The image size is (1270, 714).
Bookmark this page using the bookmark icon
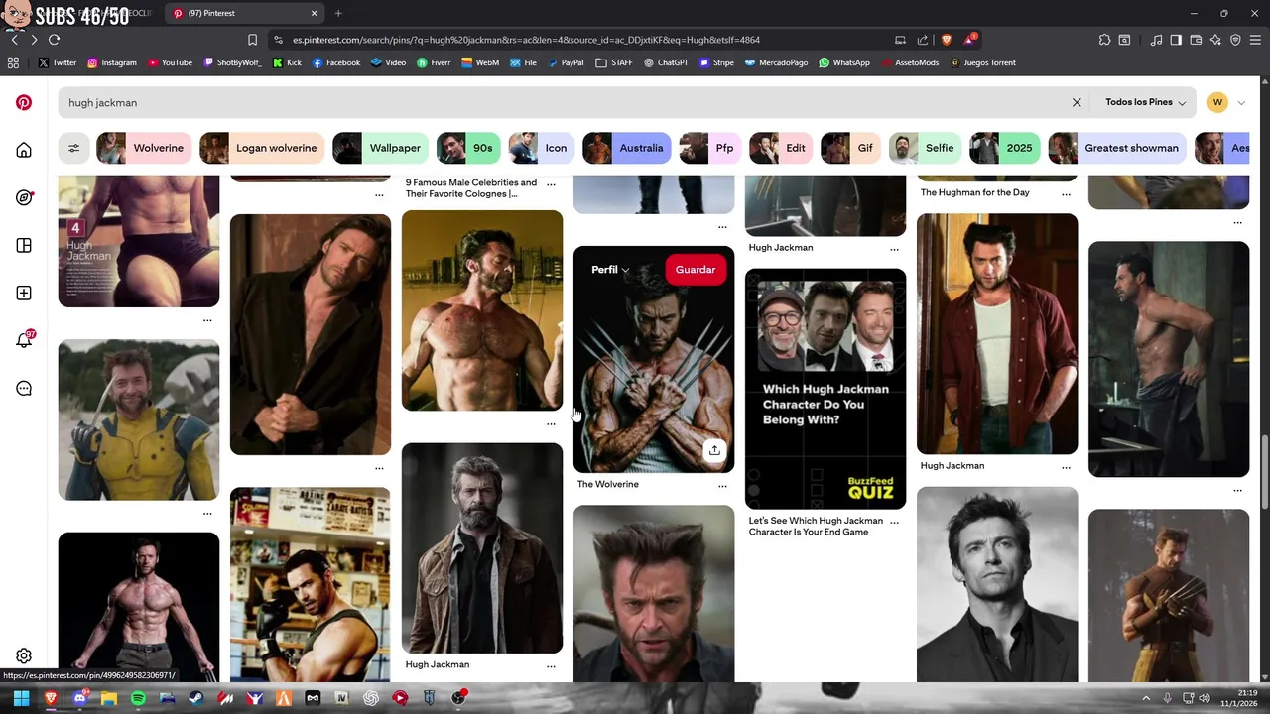click(252, 40)
